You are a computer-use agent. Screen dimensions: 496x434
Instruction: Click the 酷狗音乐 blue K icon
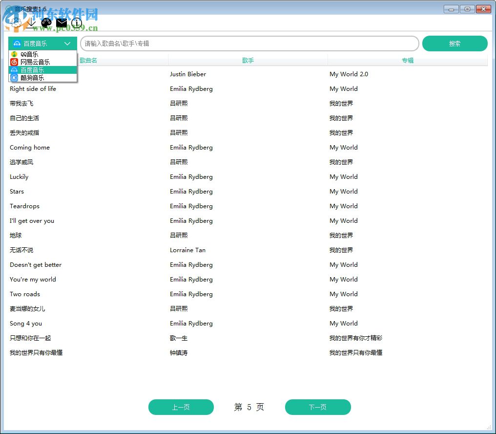14,78
